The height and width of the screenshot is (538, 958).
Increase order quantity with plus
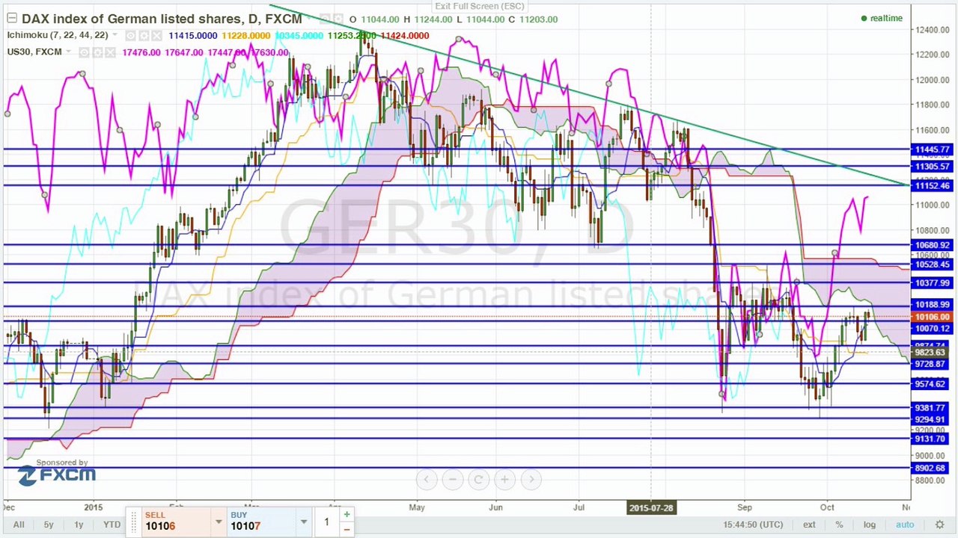pos(347,514)
